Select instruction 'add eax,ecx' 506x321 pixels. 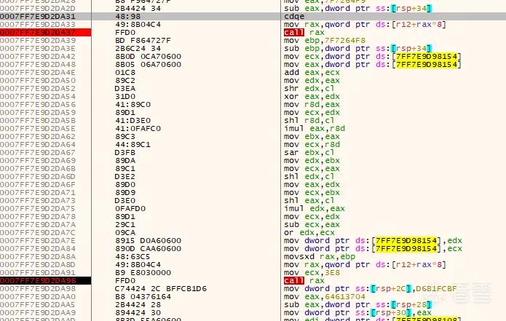312,72
